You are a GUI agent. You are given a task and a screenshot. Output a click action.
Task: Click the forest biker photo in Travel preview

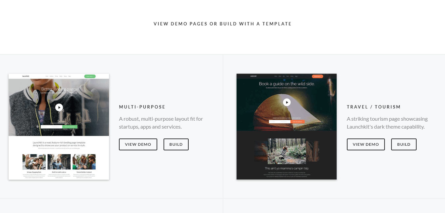click(286, 151)
